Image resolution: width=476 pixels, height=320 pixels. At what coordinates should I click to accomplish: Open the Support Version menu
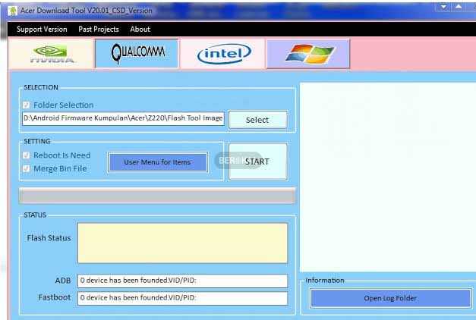(42, 29)
